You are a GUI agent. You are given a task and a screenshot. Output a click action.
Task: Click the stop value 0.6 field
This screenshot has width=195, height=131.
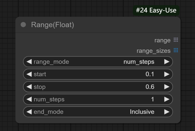(x=150, y=87)
